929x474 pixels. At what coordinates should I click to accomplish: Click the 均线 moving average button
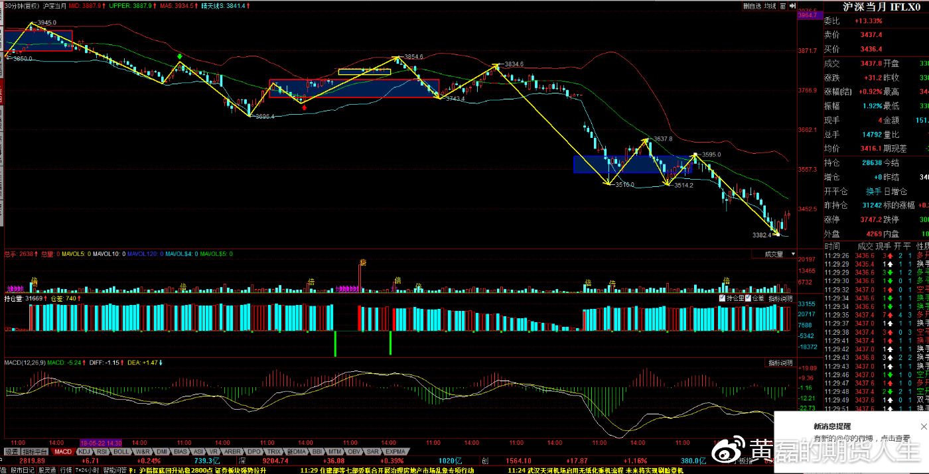770,6
